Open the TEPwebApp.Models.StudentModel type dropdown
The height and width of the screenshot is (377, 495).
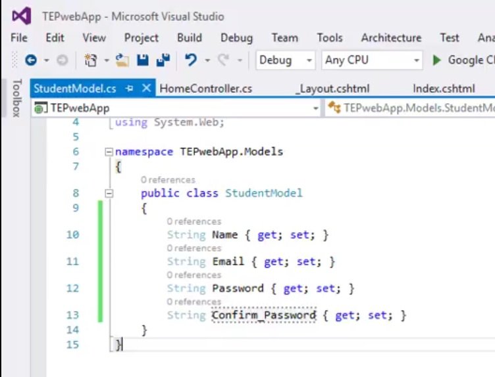[410, 108]
